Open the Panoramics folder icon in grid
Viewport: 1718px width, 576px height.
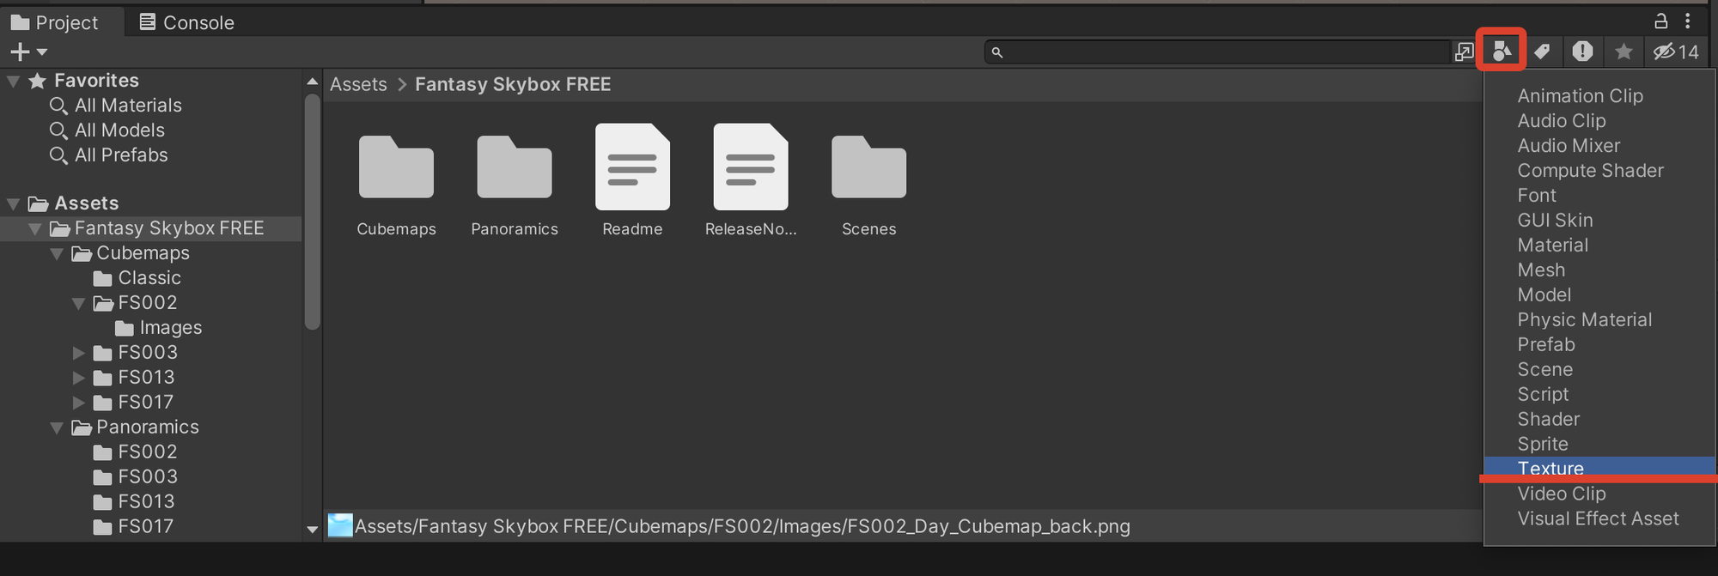515,167
